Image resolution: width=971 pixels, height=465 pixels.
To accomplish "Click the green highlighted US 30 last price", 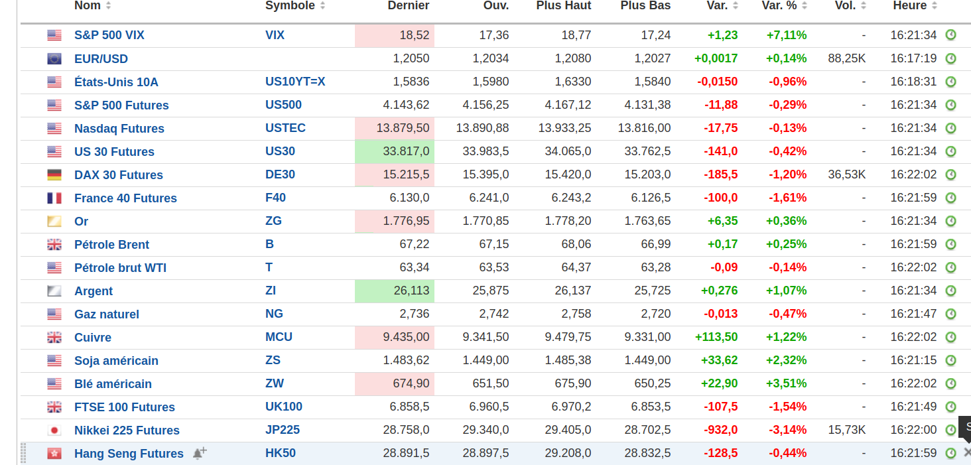I will pos(395,151).
